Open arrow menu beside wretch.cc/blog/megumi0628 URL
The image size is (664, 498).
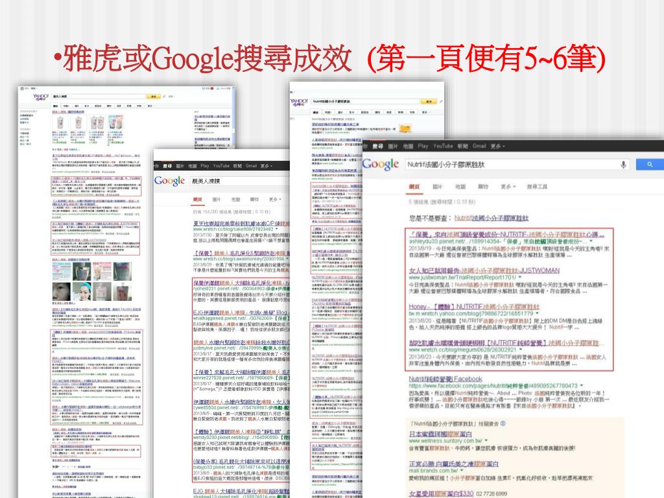point(521,350)
